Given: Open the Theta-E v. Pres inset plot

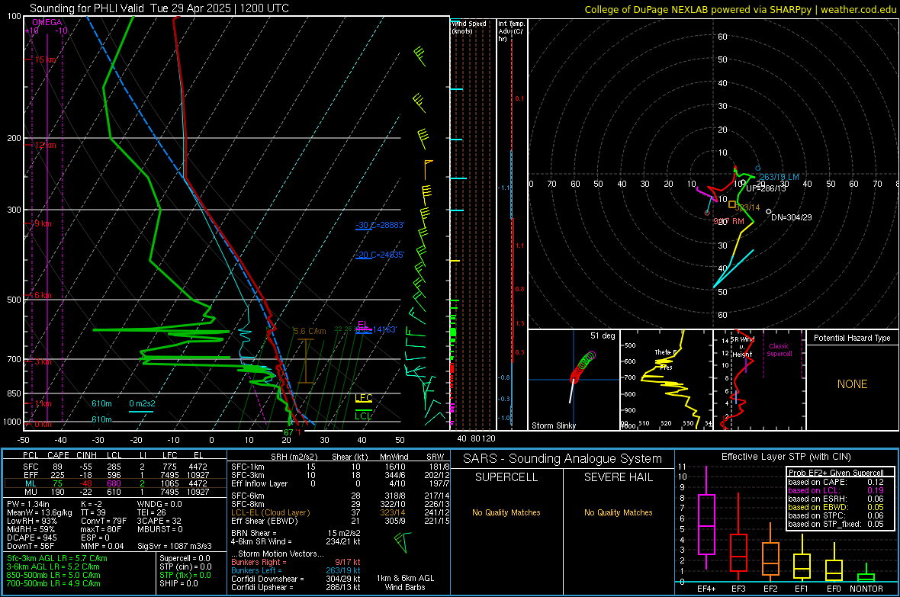Looking at the screenshot, I should pyautogui.click(x=667, y=380).
